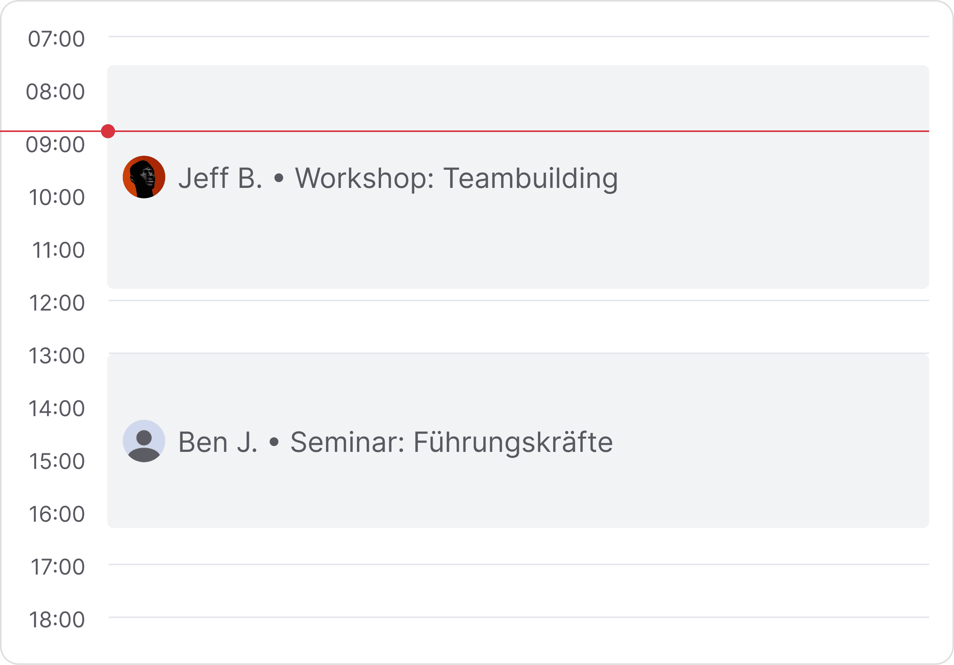Click the event title 'Seminar: Führungskräfte'
Image resolution: width=954 pixels, height=665 pixels.
451,441
